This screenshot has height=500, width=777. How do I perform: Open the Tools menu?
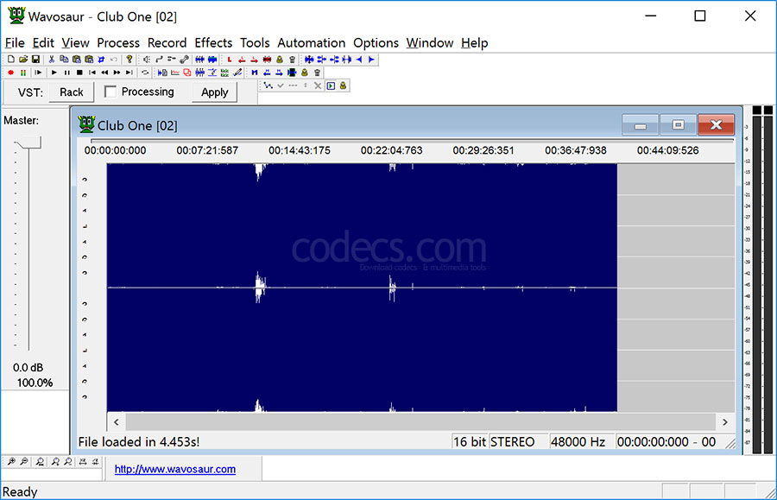[x=255, y=43]
